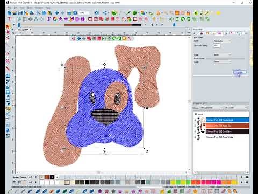Expand the Dark Navy thread row
The width and height of the screenshot is (258, 194).
[x=195, y=131]
